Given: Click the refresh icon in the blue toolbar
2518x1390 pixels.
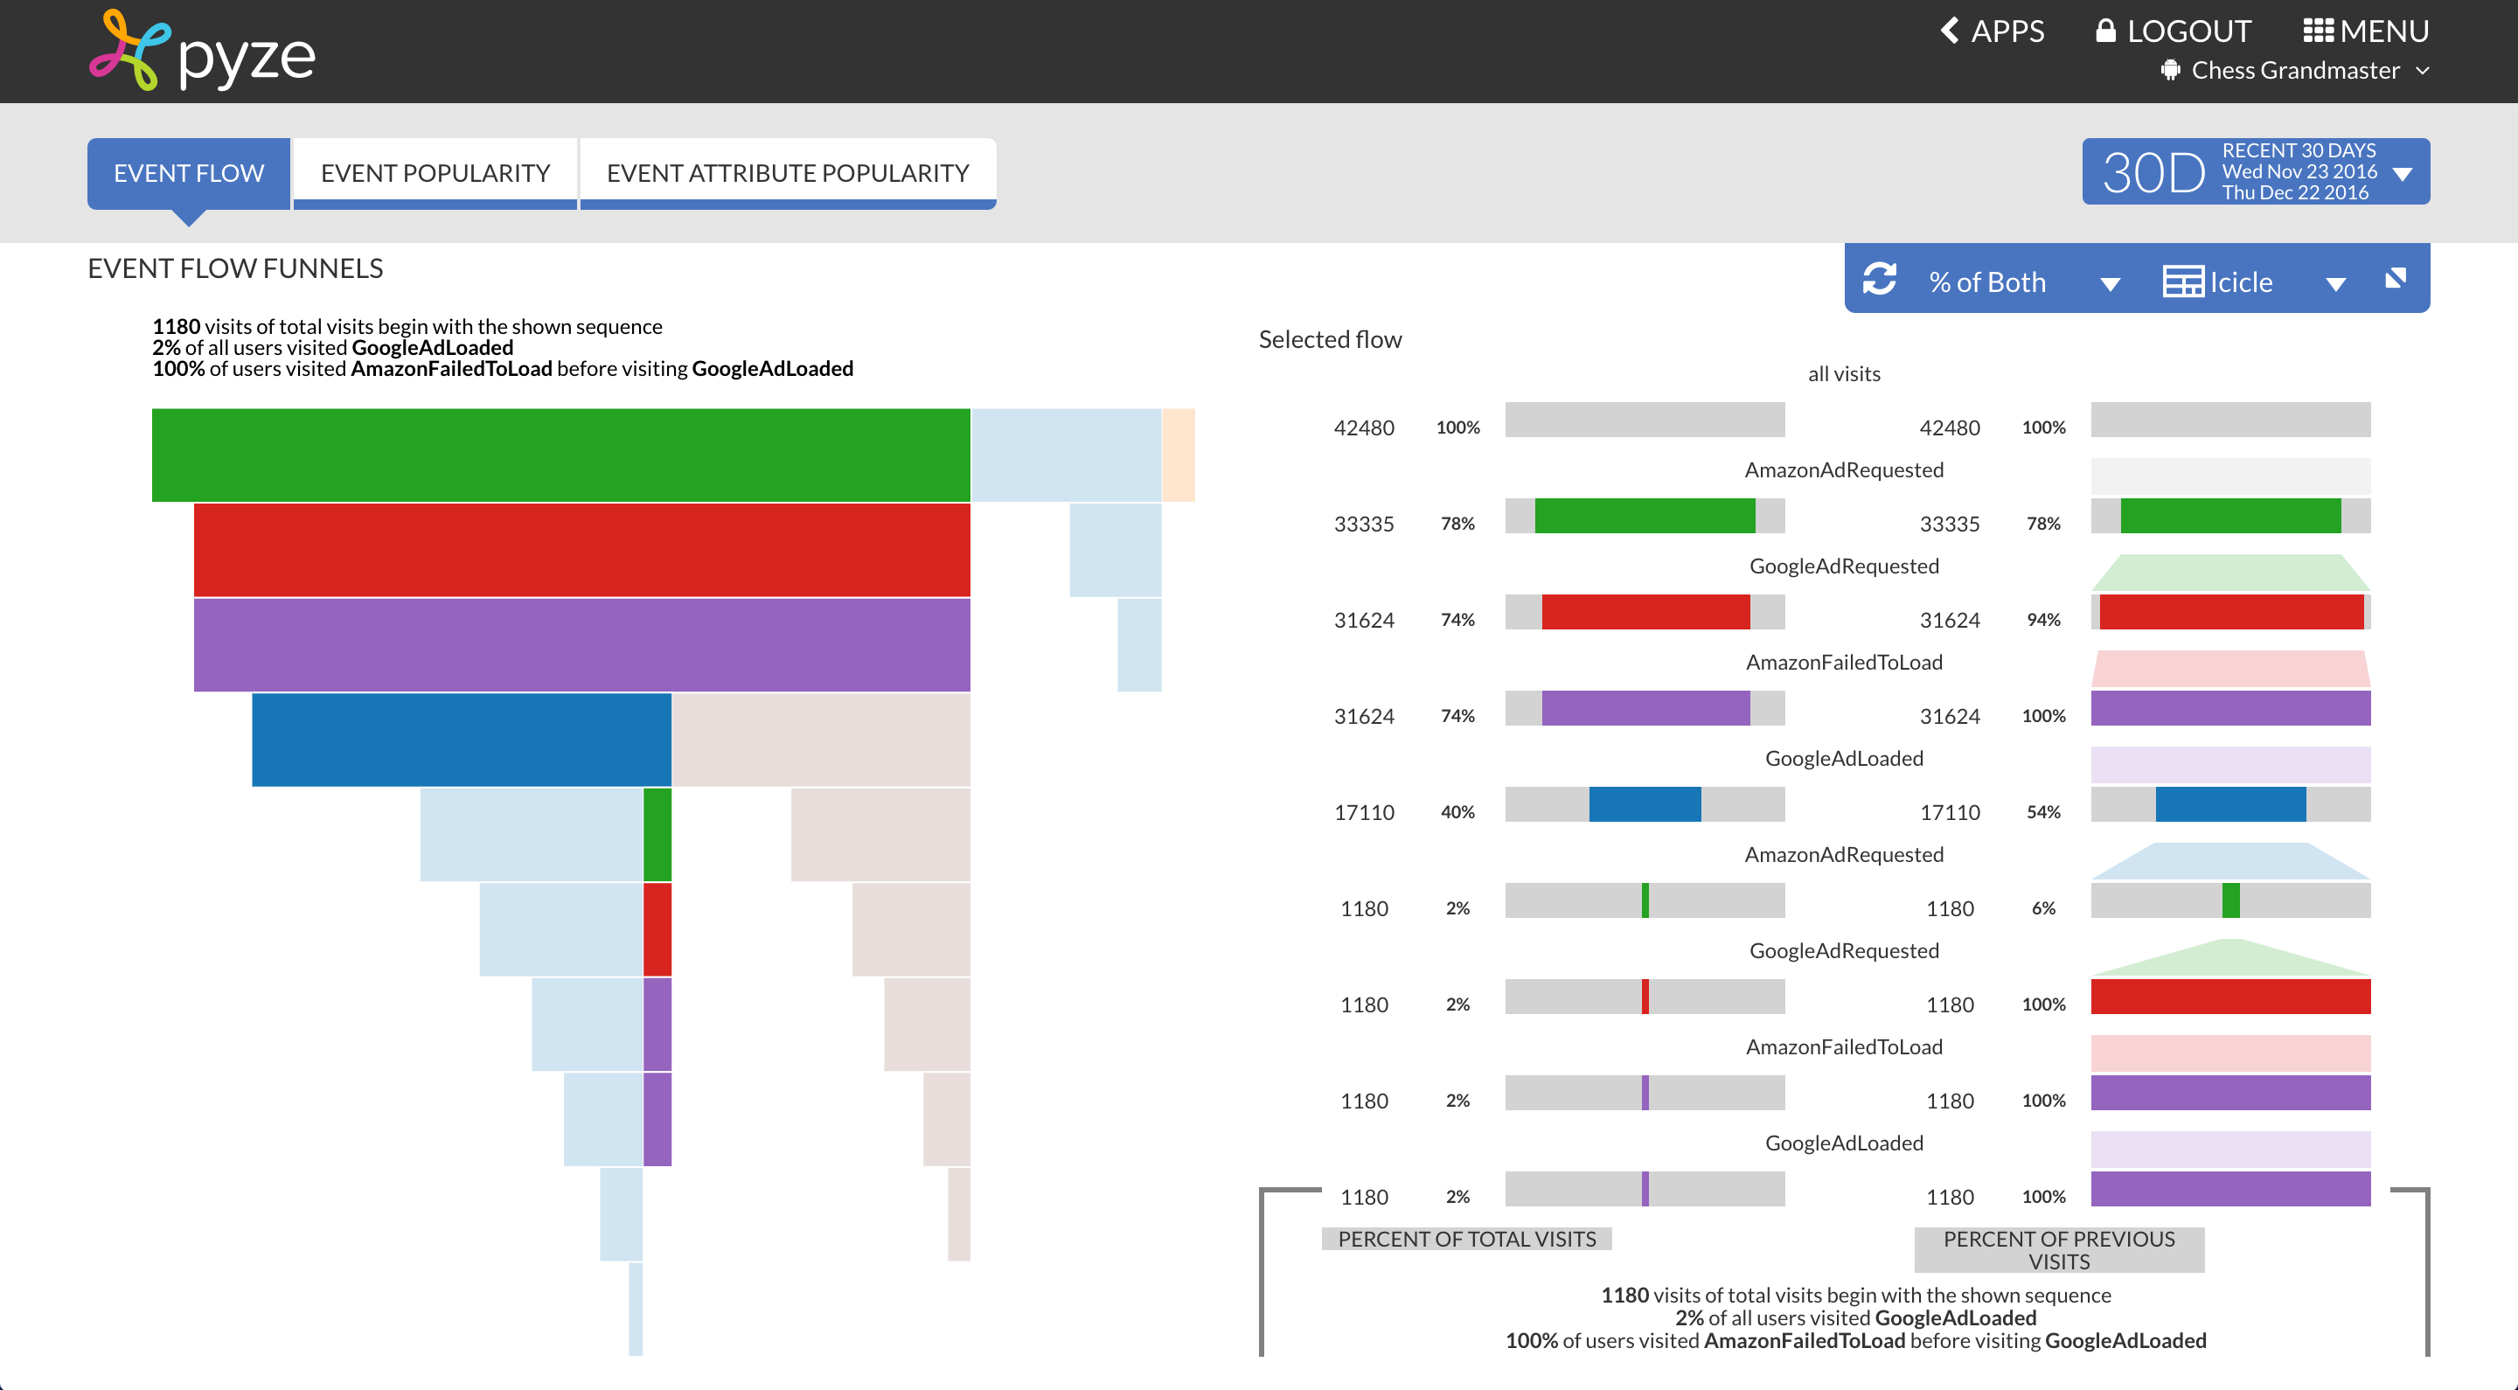Looking at the screenshot, I should point(1879,280).
